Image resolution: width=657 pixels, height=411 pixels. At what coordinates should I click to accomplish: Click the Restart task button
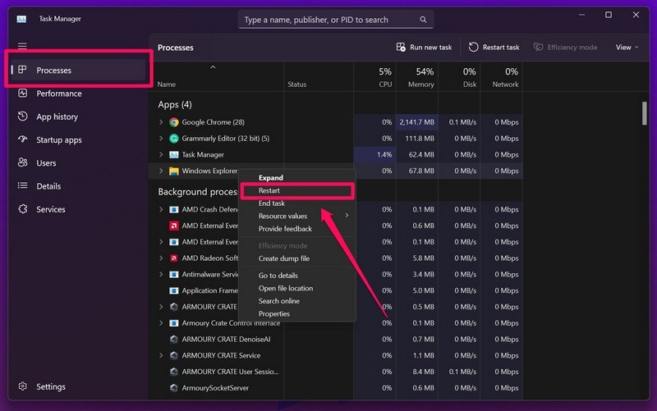(x=494, y=48)
